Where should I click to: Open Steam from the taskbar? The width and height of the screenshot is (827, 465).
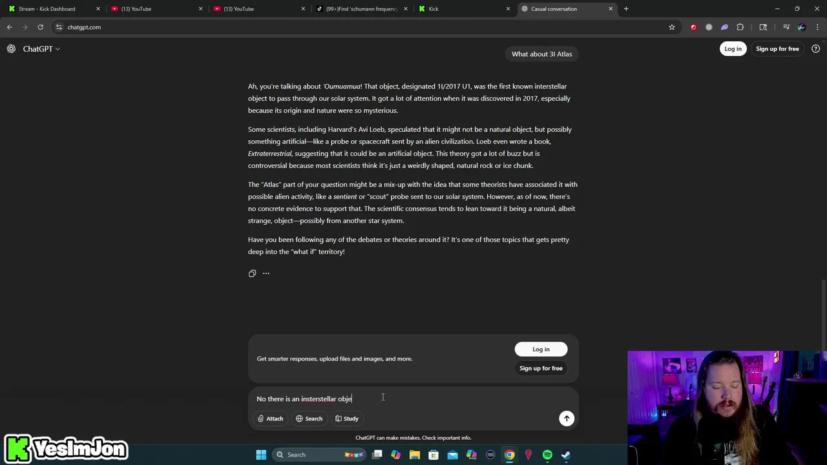point(566,455)
